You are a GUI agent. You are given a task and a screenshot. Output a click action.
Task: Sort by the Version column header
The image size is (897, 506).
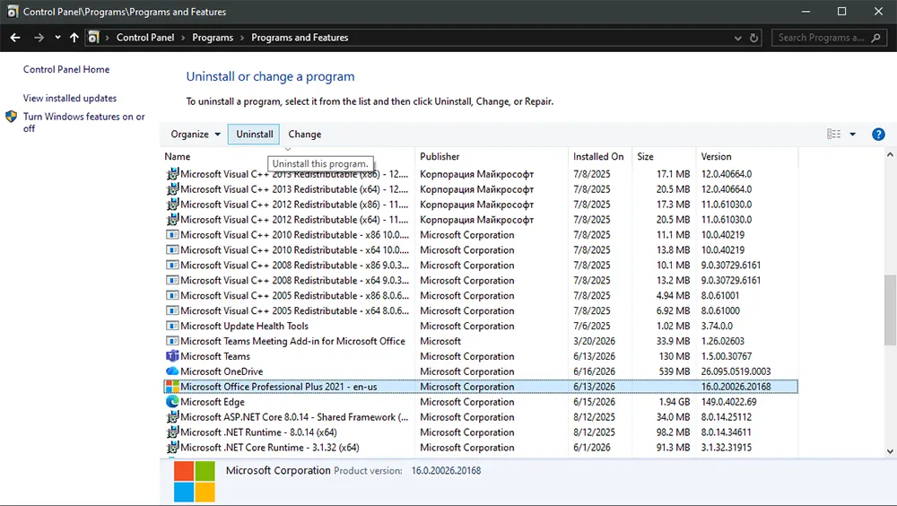tap(716, 157)
